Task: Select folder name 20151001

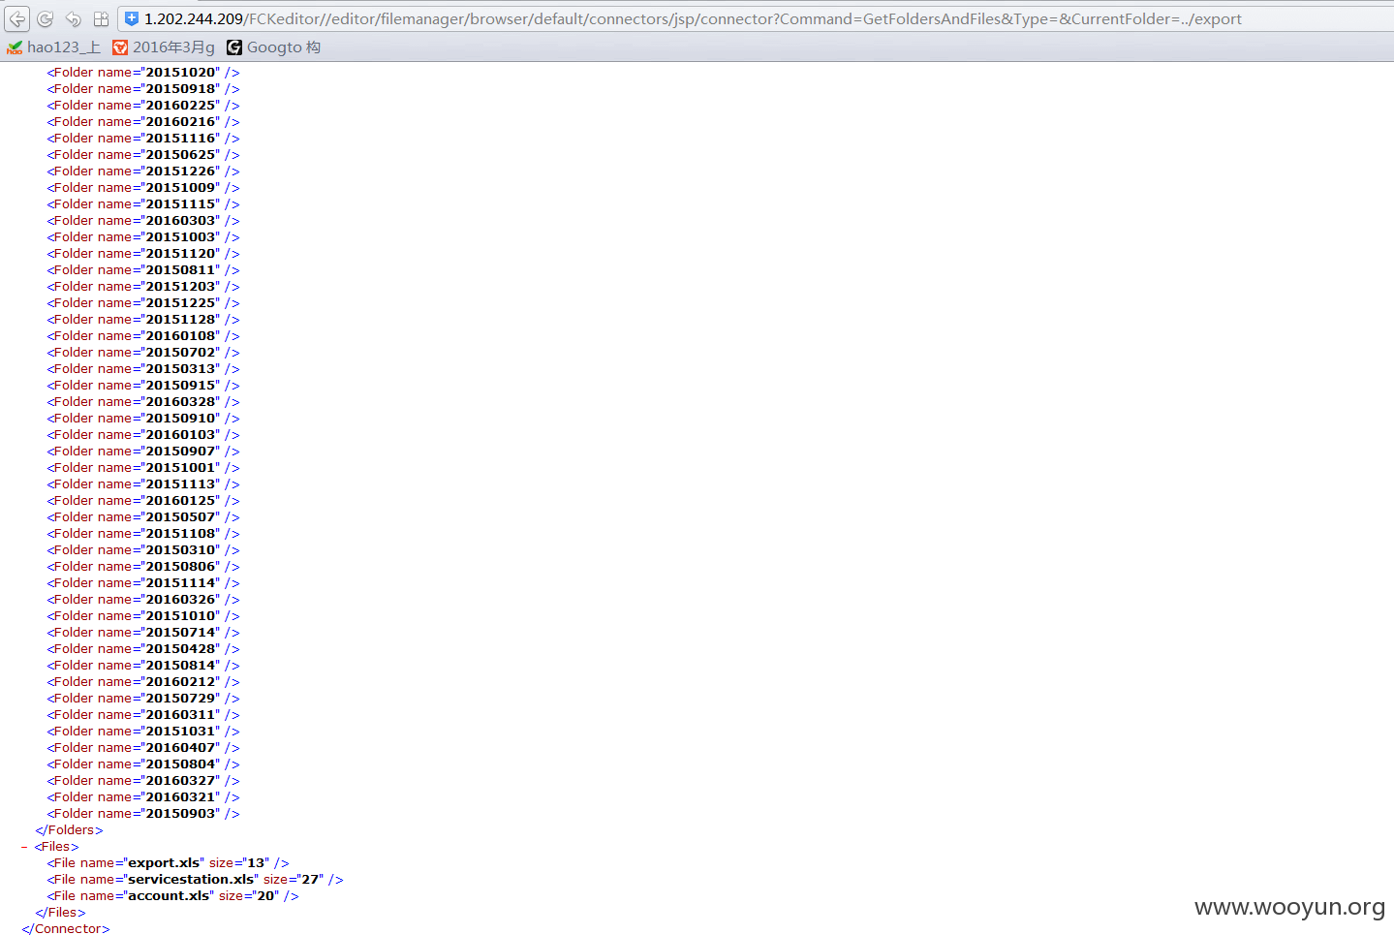Action: pyautogui.click(x=180, y=468)
